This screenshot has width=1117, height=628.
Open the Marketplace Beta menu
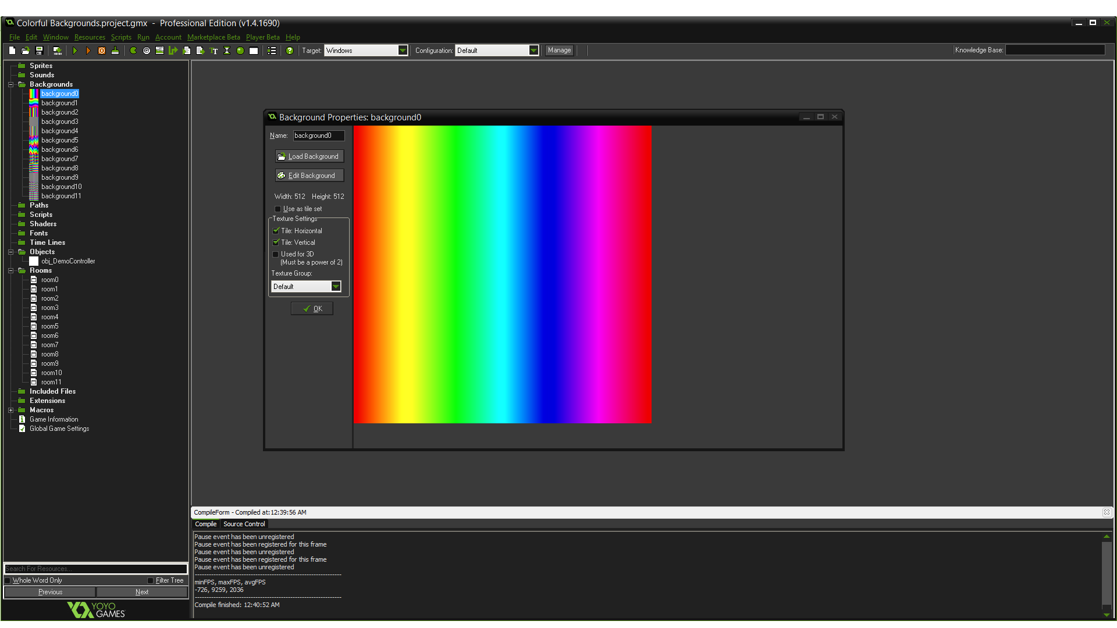[x=213, y=37]
